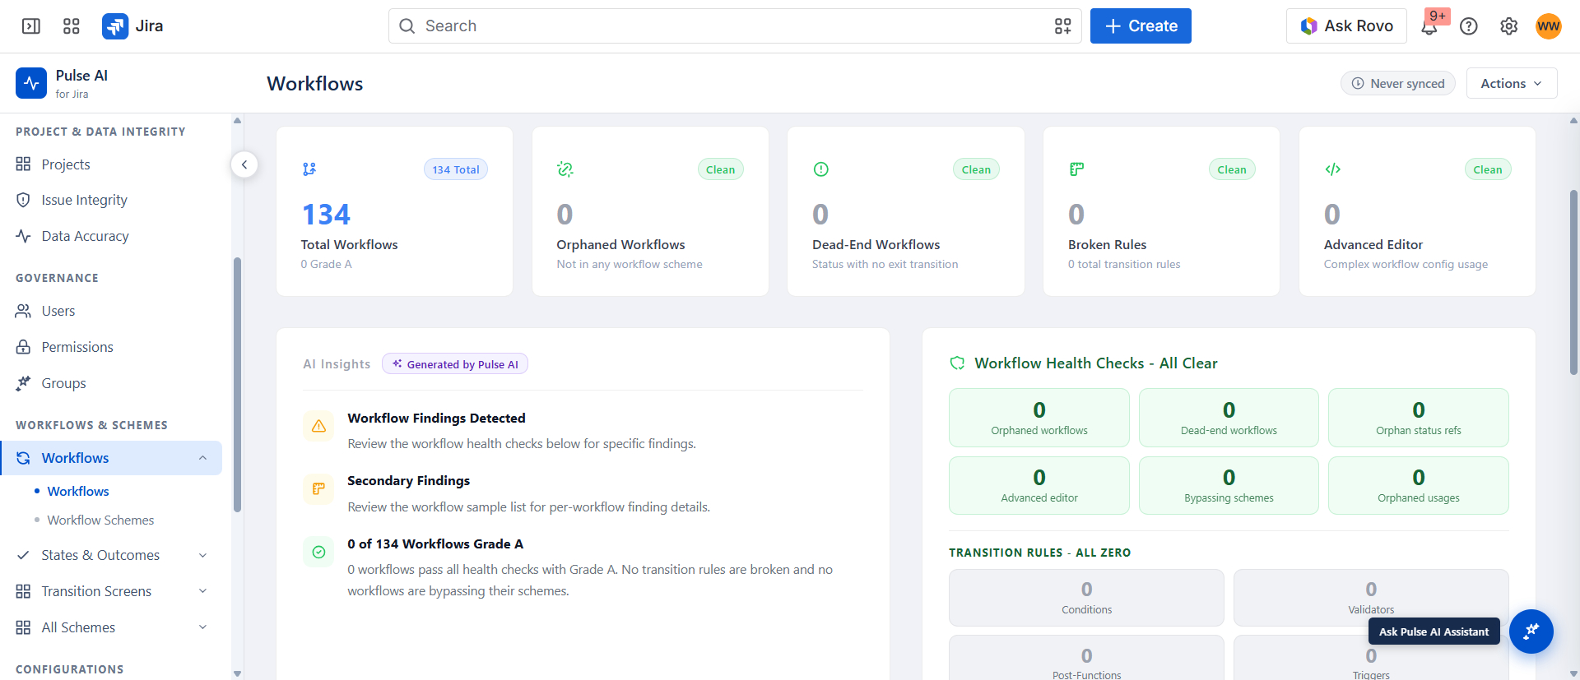1580x680 pixels.
Task: Click the Issue Integrity shield icon
Action: (23, 200)
